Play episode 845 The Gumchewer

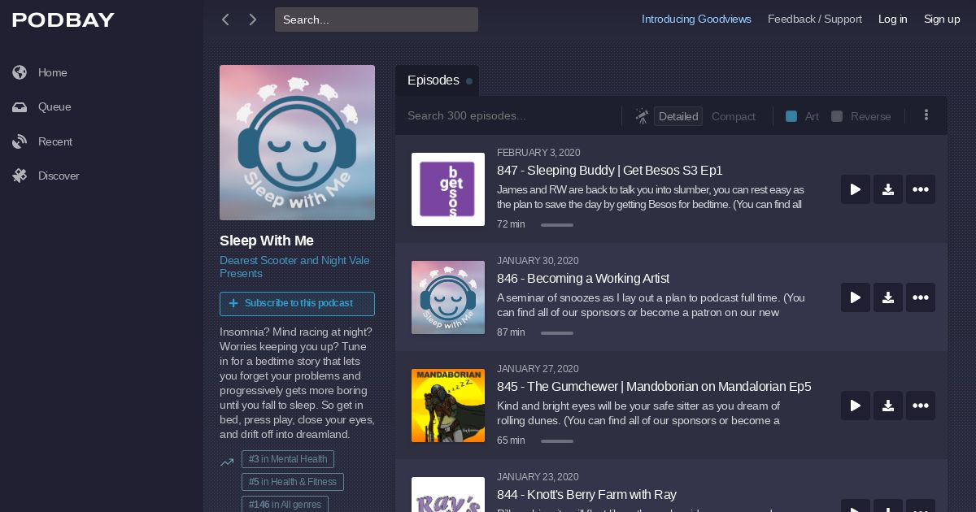856,406
